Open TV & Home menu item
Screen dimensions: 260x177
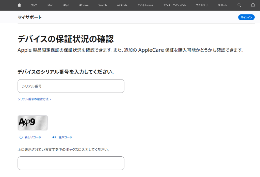tap(145, 5)
